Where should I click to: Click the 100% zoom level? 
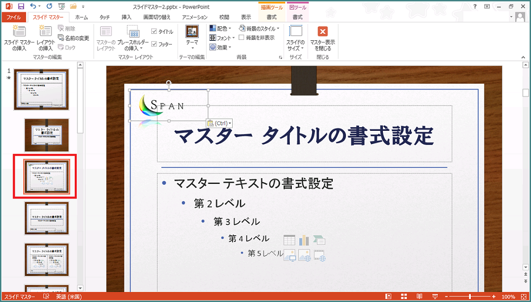click(x=508, y=296)
